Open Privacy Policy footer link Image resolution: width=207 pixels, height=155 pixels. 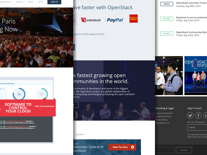(161, 120)
